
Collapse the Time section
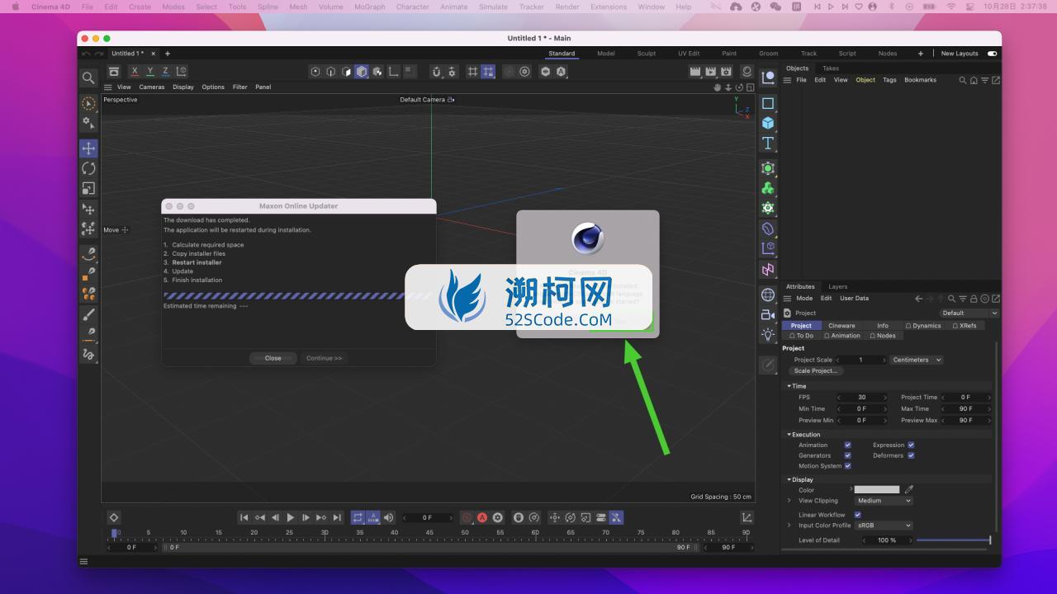[x=789, y=386]
